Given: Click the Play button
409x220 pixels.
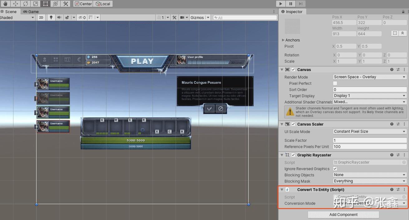Looking at the screenshot, I should [x=281, y=4].
